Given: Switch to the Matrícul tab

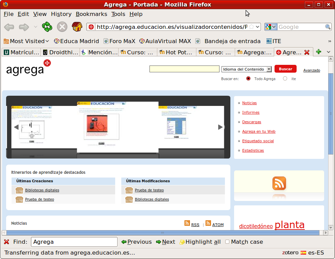Looking at the screenshot, I should tap(21, 52).
